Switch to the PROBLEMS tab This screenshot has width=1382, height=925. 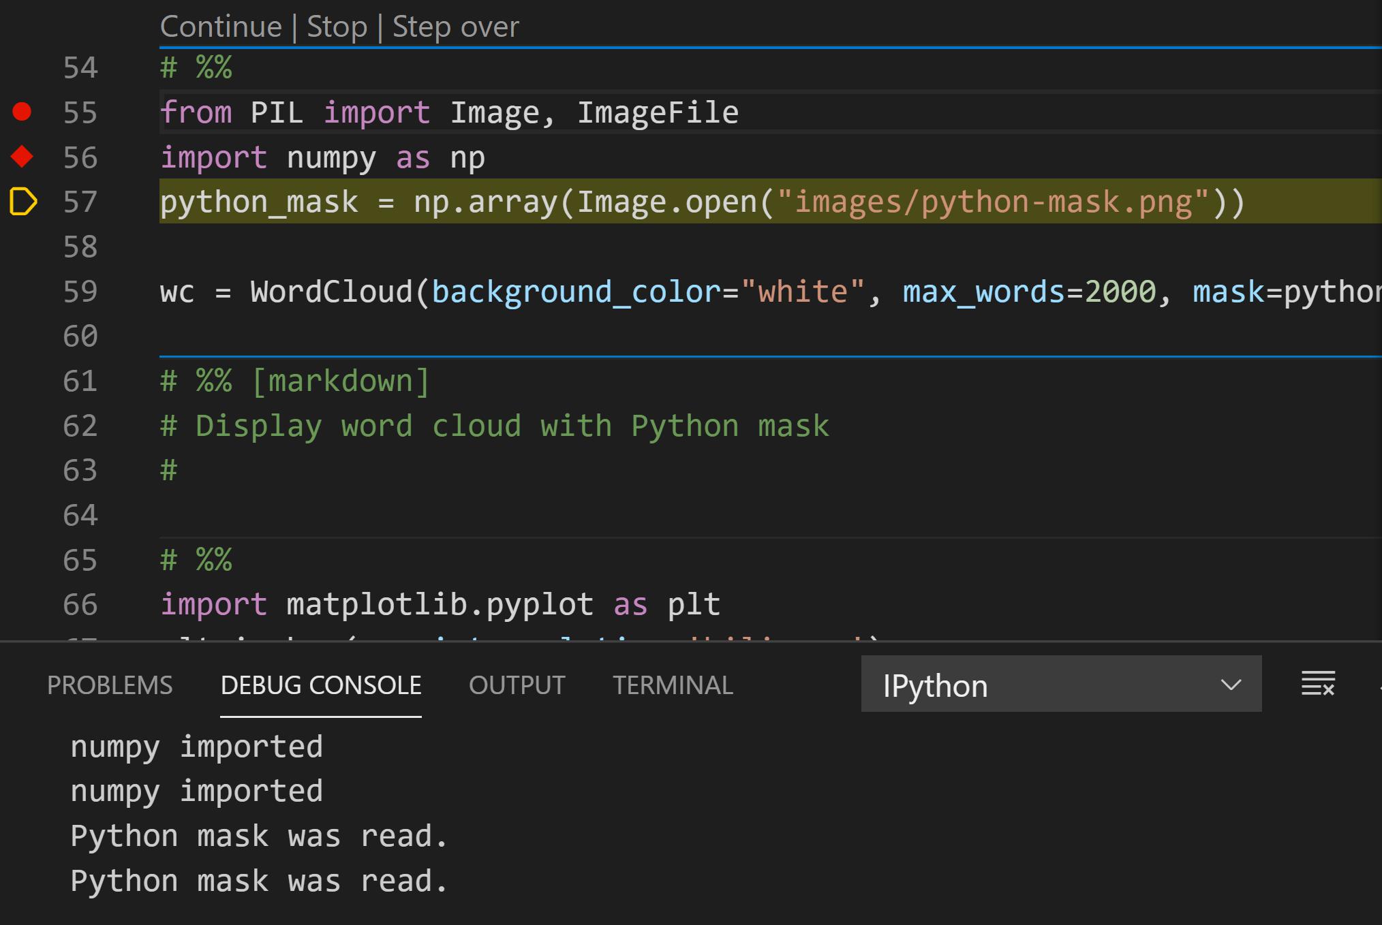110,685
